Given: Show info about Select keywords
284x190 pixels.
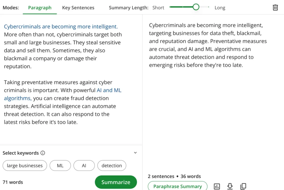Looking at the screenshot, I should (x=43, y=153).
